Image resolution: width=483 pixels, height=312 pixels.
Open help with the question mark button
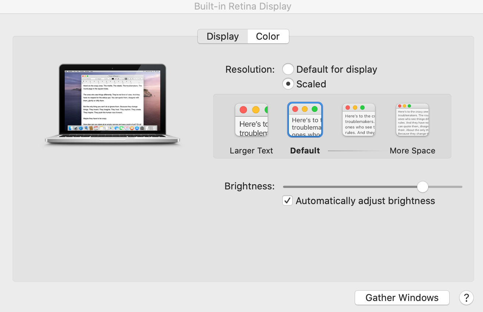[x=466, y=298]
